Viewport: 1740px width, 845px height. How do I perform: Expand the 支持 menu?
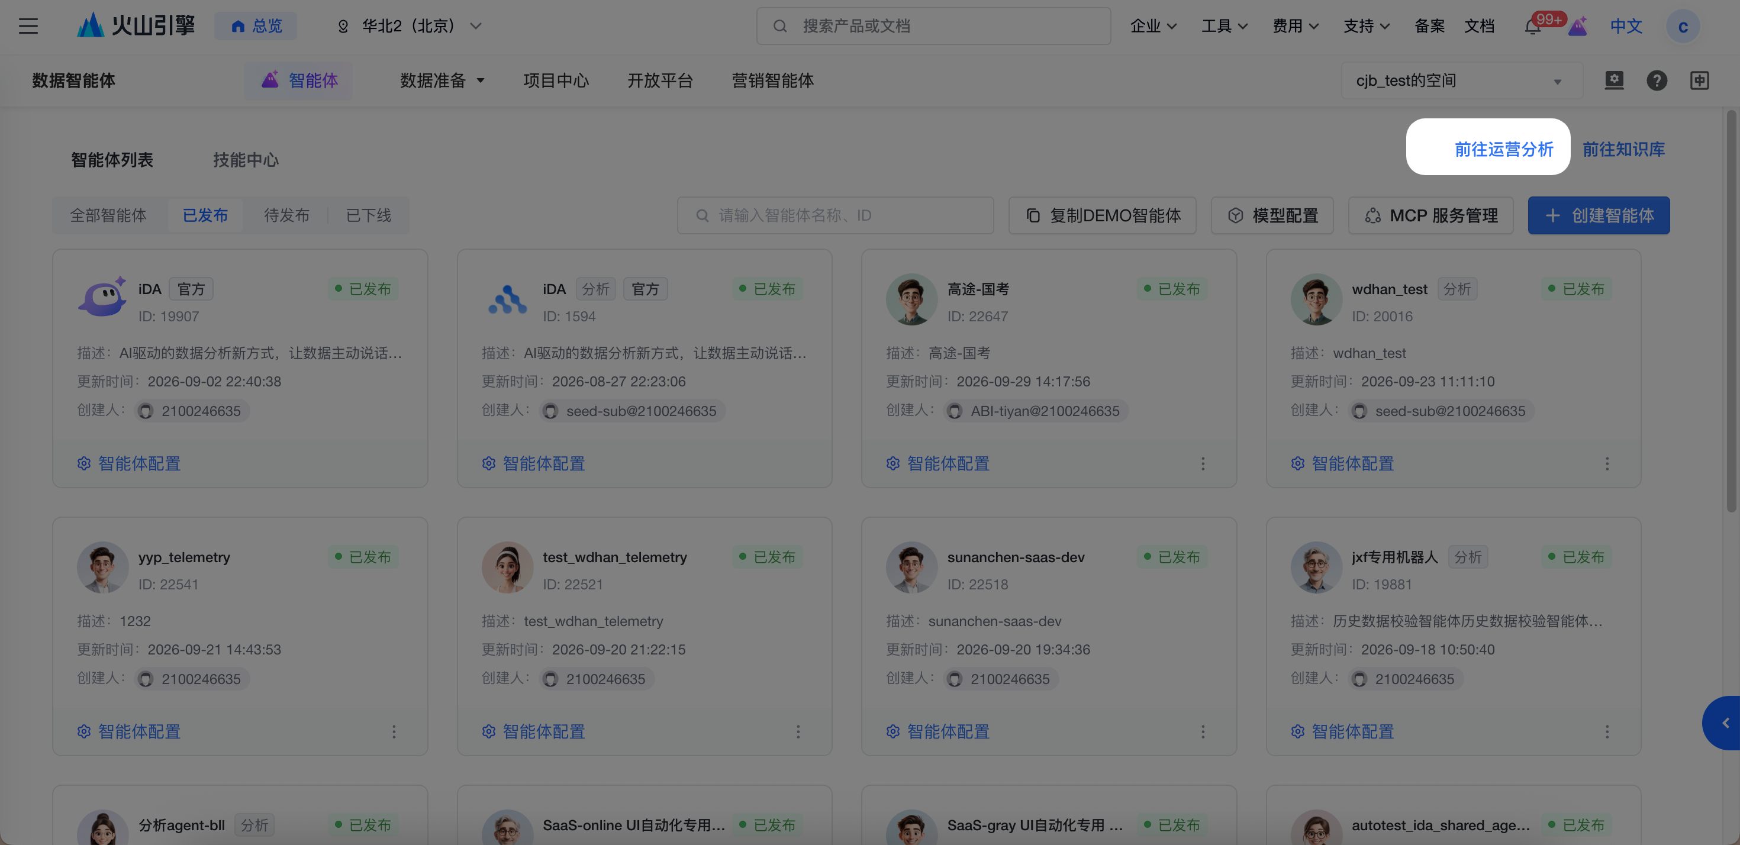pyautogui.click(x=1367, y=27)
